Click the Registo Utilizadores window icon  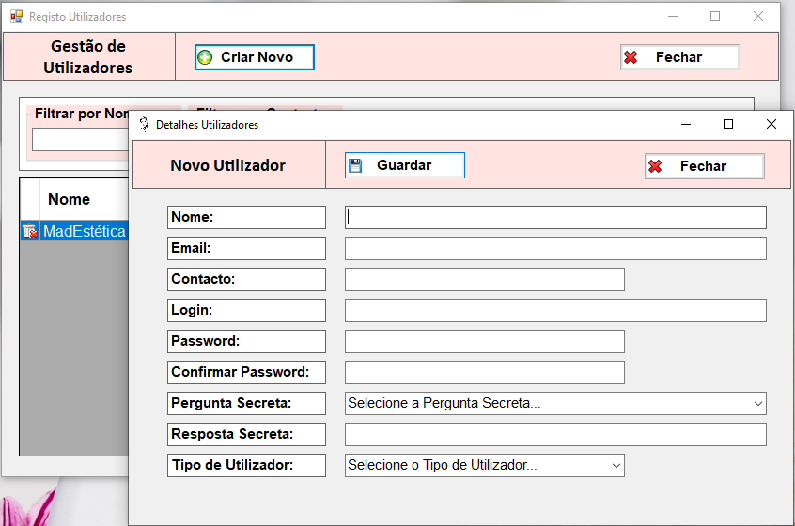pyautogui.click(x=16, y=16)
